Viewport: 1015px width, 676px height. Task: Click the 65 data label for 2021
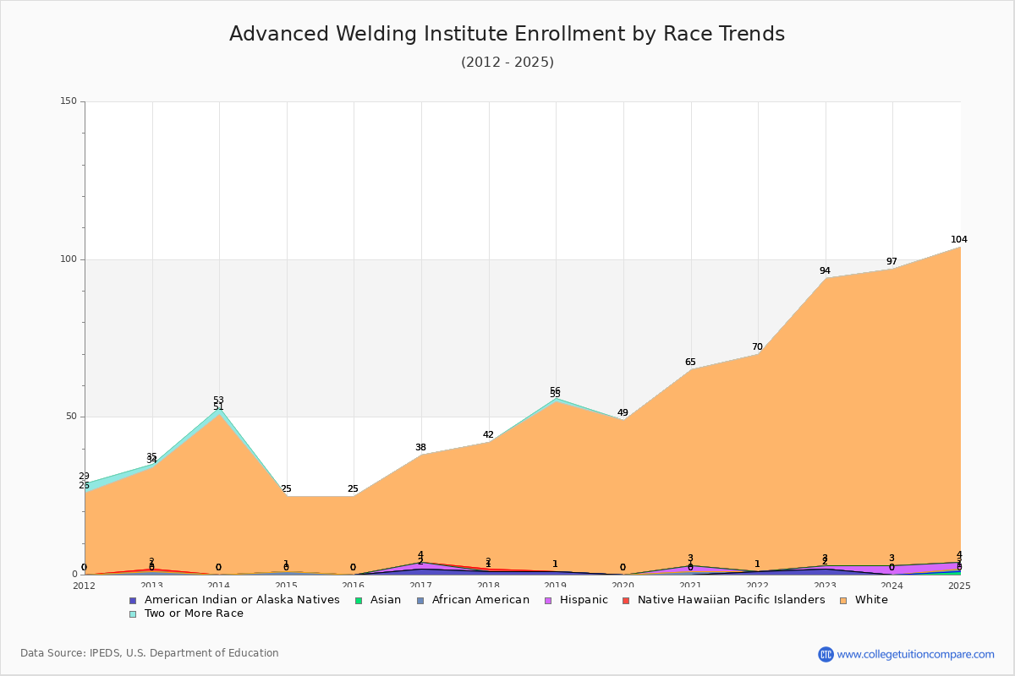click(x=690, y=363)
